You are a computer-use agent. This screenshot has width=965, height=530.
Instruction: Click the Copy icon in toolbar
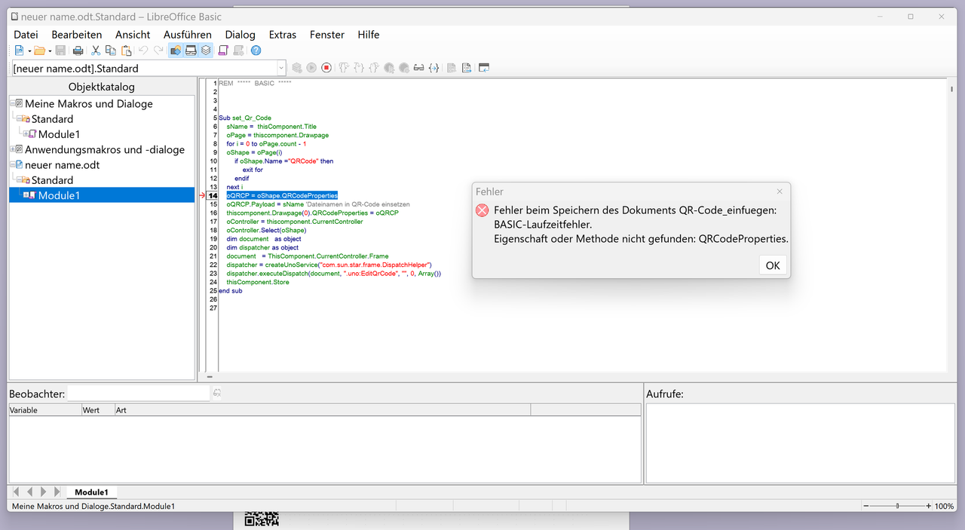pos(111,51)
